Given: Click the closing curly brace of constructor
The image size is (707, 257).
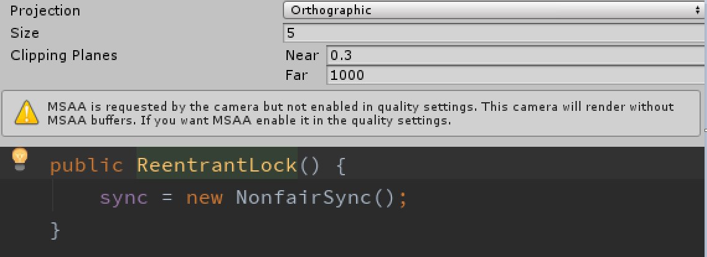Looking at the screenshot, I should click(x=55, y=230).
